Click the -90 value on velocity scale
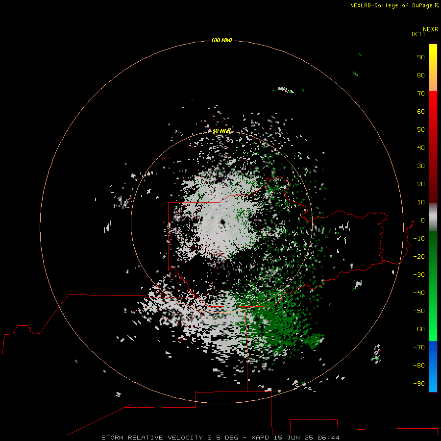Image resolution: width=441 pixels, height=441 pixels. (419, 384)
